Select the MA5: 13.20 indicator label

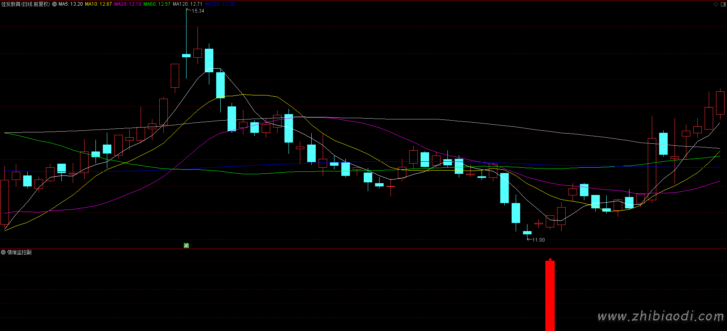click(x=71, y=4)
